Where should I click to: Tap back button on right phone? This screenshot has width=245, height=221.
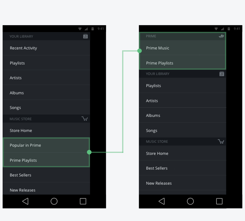162,201
